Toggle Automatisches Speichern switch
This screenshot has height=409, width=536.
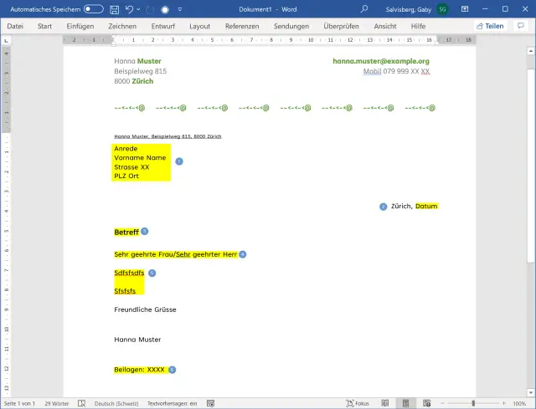[x=94, y=9]
